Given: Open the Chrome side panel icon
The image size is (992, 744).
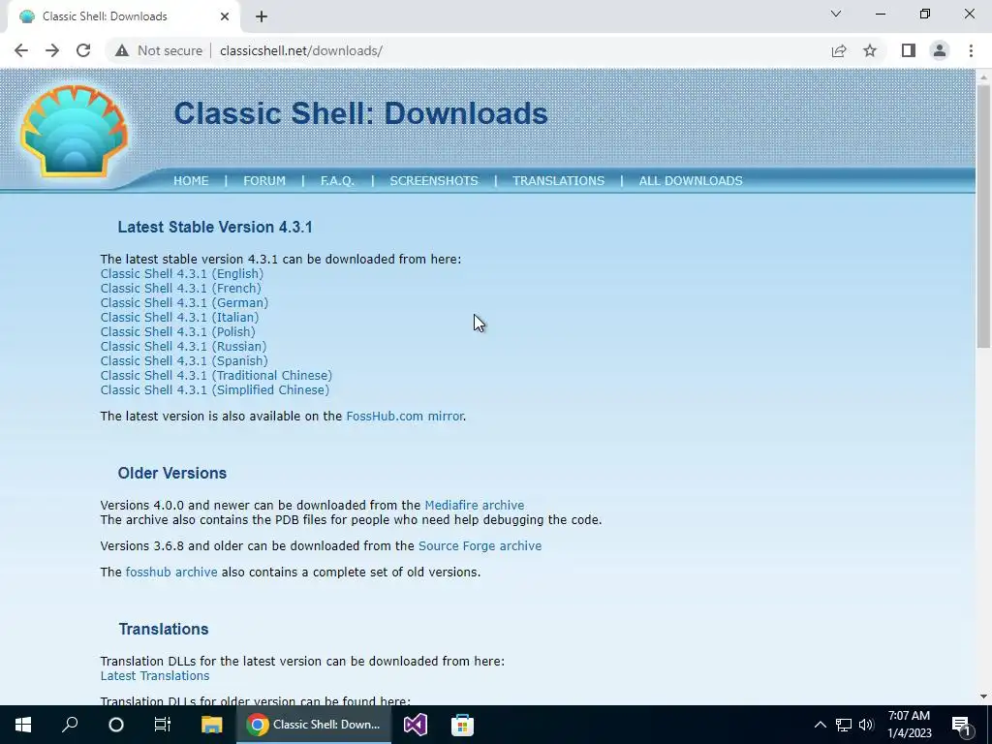Looking at the screenshot, I should coord(909,50).
